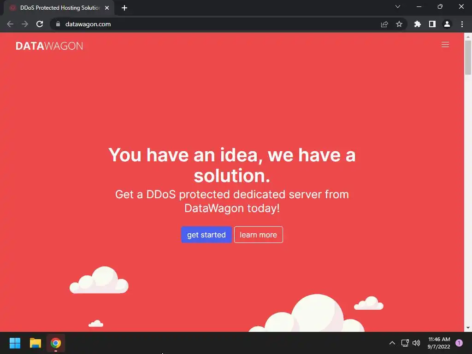Screen dimensions: 472x354
Task: Open the Chrome profile avatar
Action: coord(447,24)
